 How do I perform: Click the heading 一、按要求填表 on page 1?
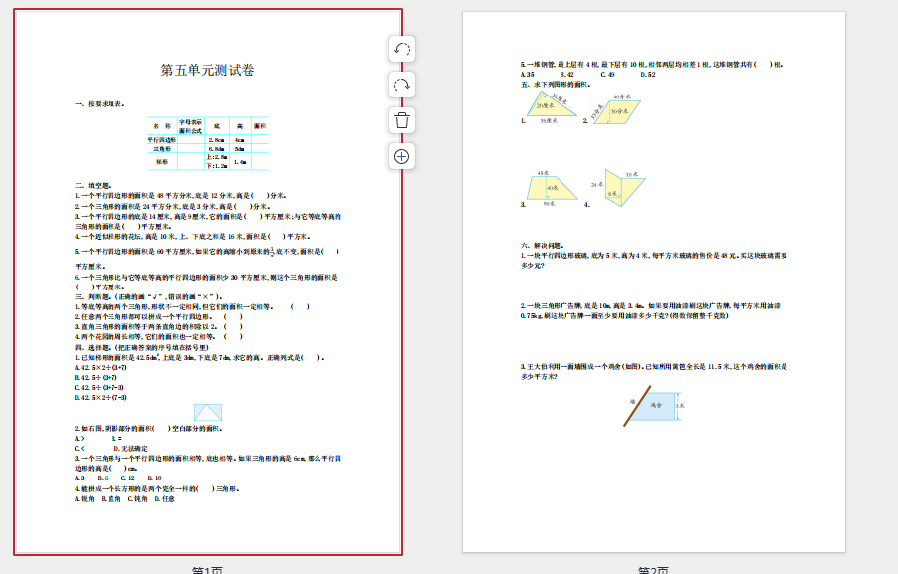(99, 103)
